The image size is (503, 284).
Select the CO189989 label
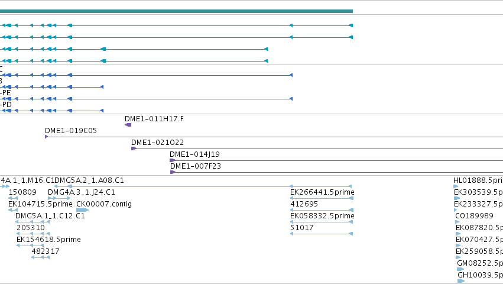pyautogui.click(x=474, y=216)
